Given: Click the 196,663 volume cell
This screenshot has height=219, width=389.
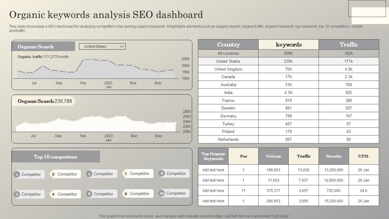Looking at the screenshot, I should pyautogui.click(x=274, y=170).
